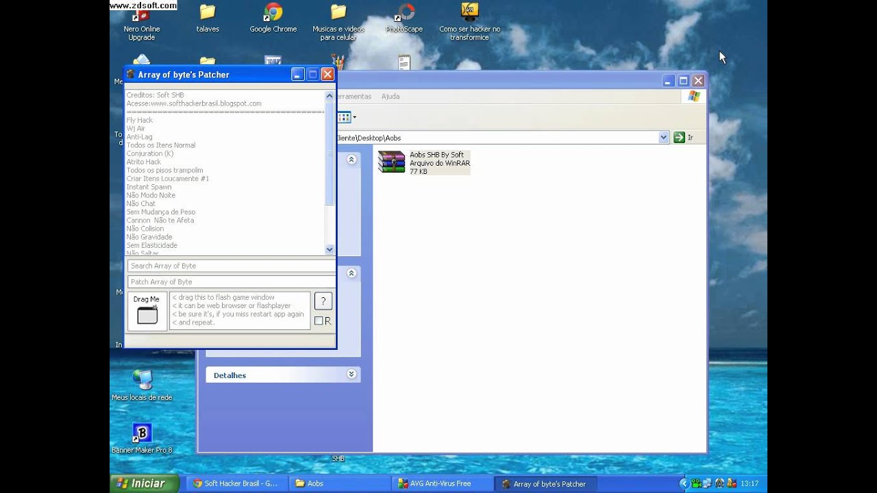Click the Detalhes panel header

coord(283,375)
